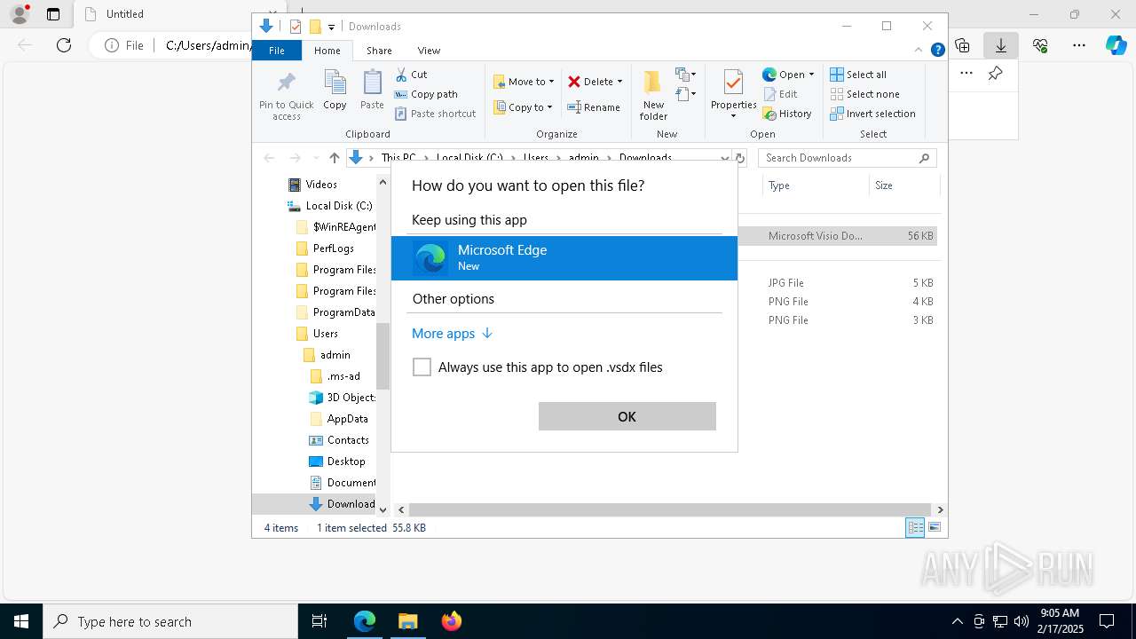Select Users folder in the tree
Image resolution: width=1136 pixels, height=639 pixels.
316,334
